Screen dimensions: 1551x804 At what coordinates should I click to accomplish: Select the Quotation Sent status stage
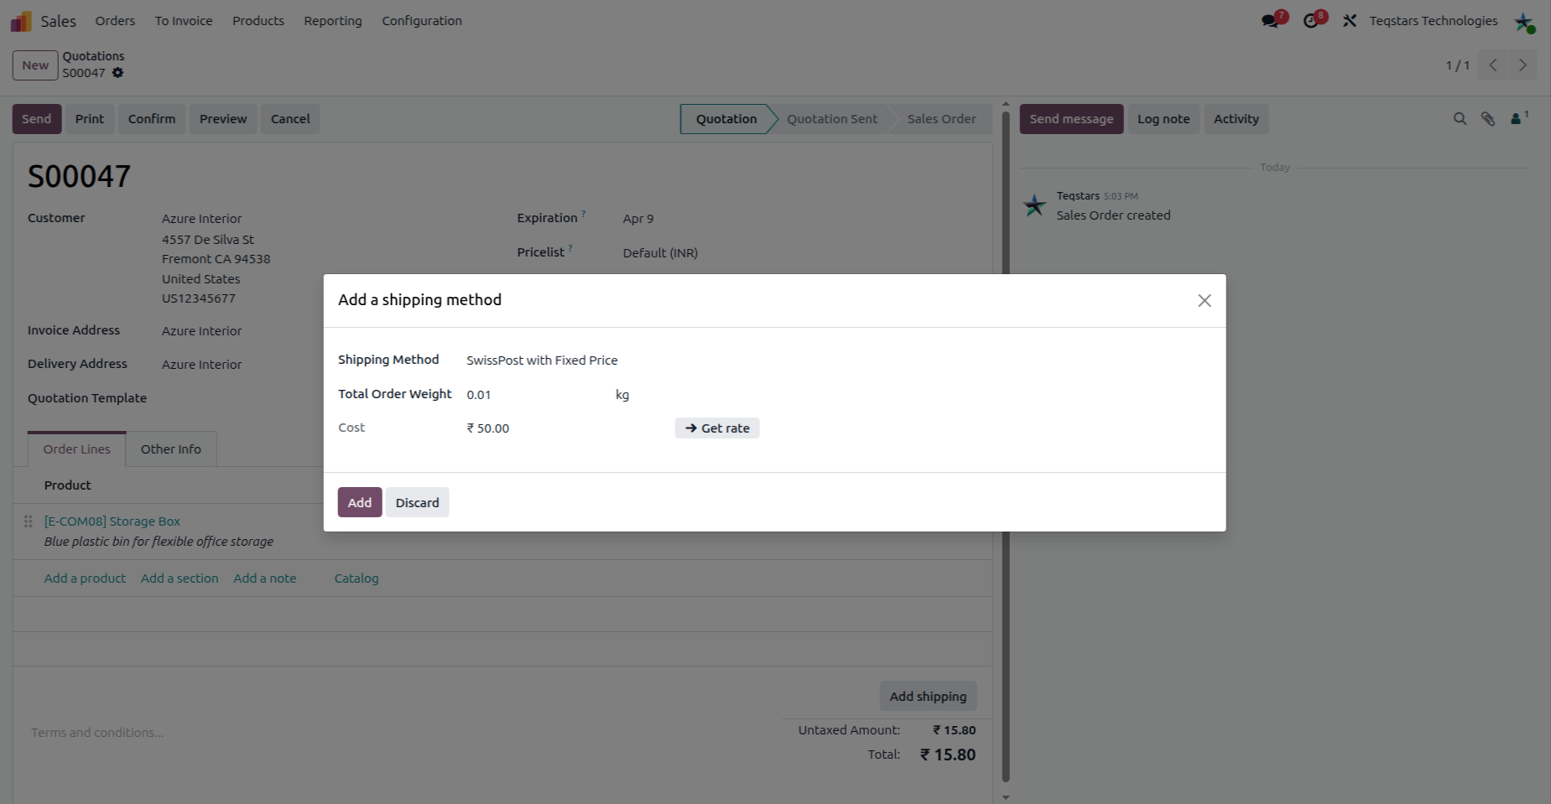[x=832, y=119]
